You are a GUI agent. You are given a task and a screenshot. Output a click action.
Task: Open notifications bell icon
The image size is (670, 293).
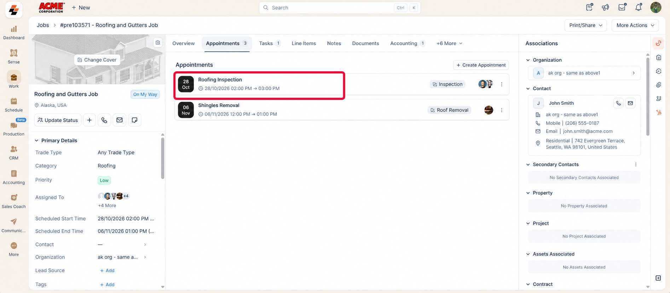pyautogui.click(x=639, y=7)
